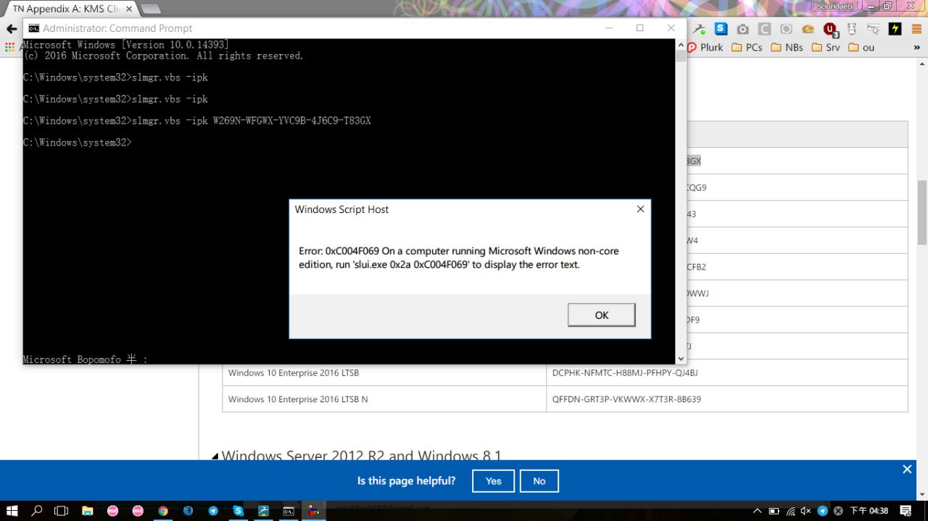Click scroll-down arrow in Command Prompt scrollbar

point(681,358)
